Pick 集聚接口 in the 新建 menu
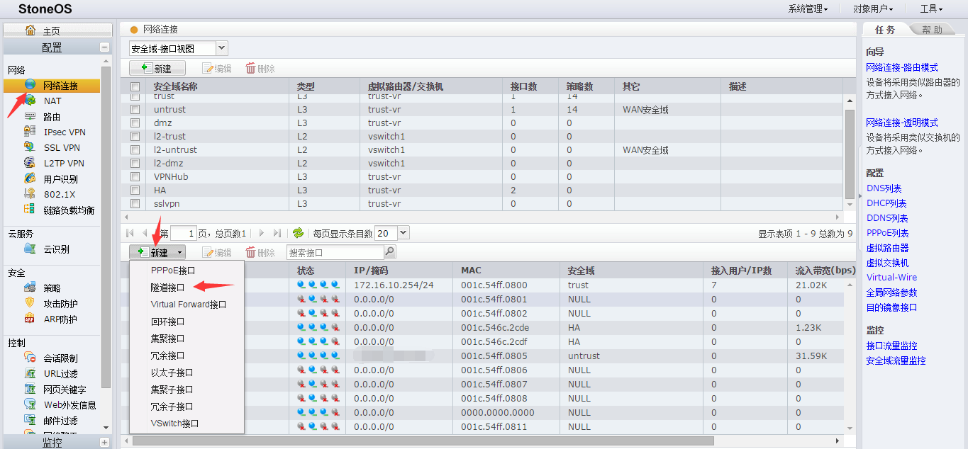This screenshot has height=449, width=968. (187, 339)
